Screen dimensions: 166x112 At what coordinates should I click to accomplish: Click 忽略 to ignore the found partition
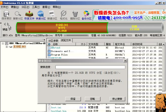tap(92, 99)
